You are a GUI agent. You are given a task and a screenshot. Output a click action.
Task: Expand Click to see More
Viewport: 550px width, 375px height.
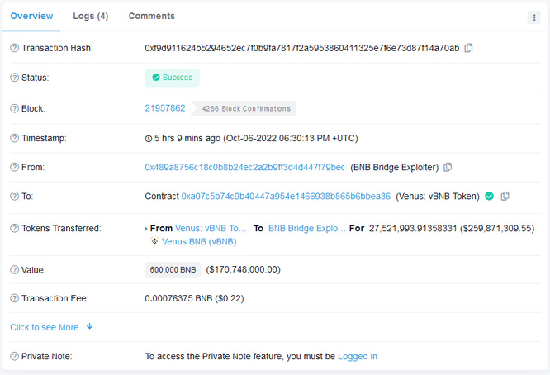pyautogui.click(x=45, y=327)
